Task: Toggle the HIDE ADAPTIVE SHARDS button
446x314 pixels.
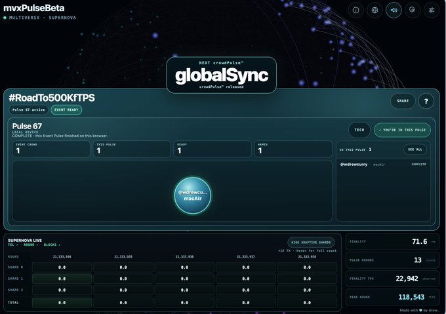Action: 311,243
